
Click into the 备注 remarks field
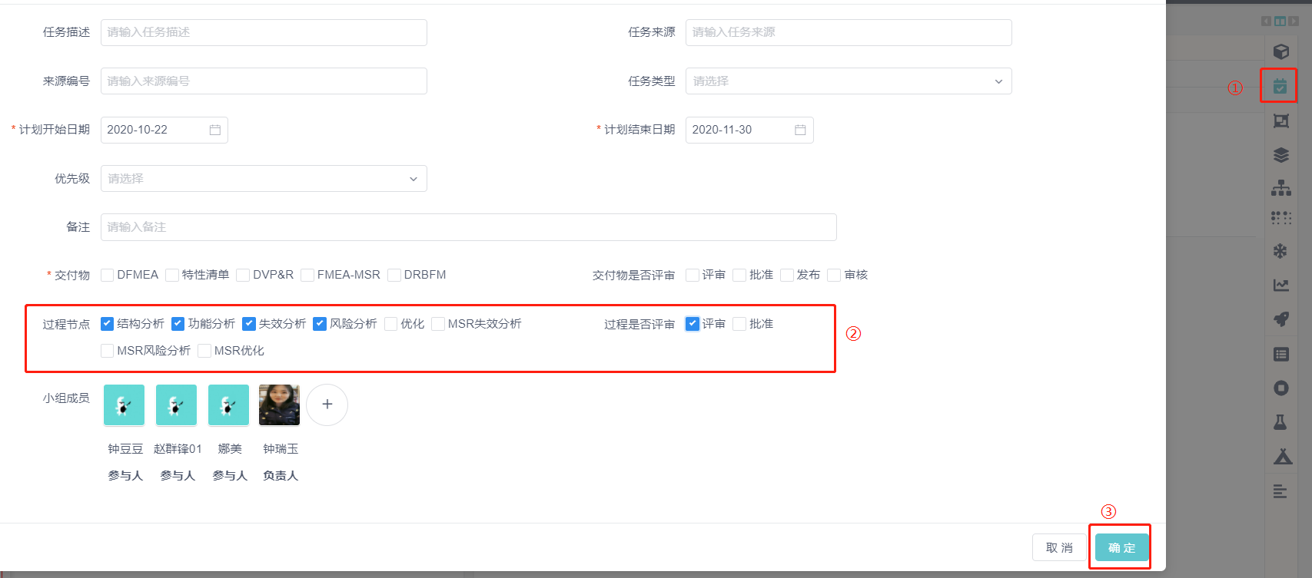468,227
